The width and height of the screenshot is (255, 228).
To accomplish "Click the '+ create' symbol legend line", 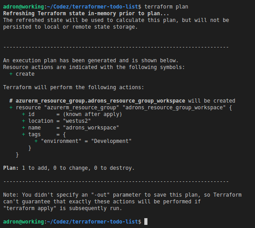I will (22, 74).
